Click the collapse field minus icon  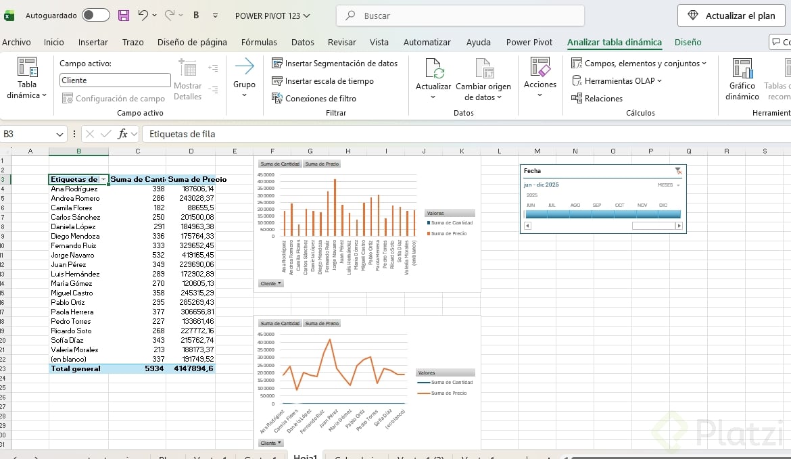[214, 90]
